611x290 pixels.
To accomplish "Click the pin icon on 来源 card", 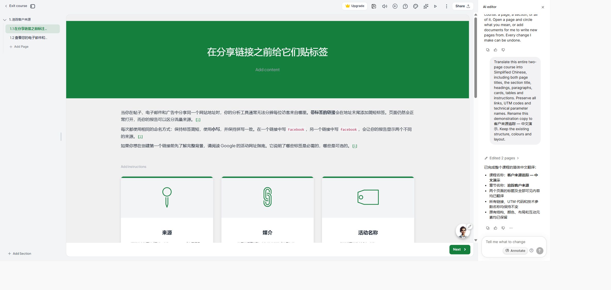I will pyautogui.click(x=167, y=197).
